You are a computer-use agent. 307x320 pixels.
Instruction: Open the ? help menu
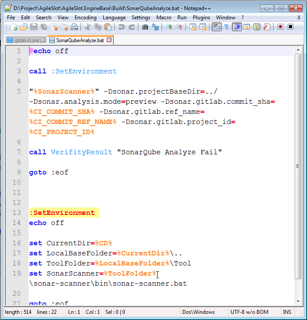click(x=242, y=18)
